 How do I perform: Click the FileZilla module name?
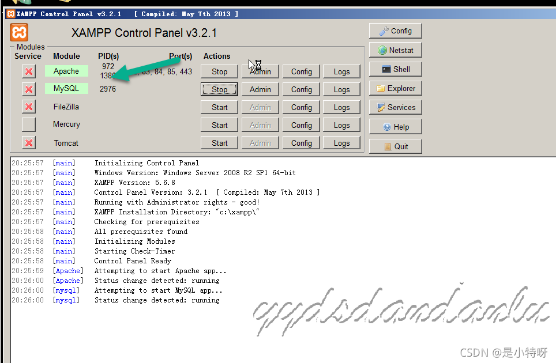tap(66, 107)
